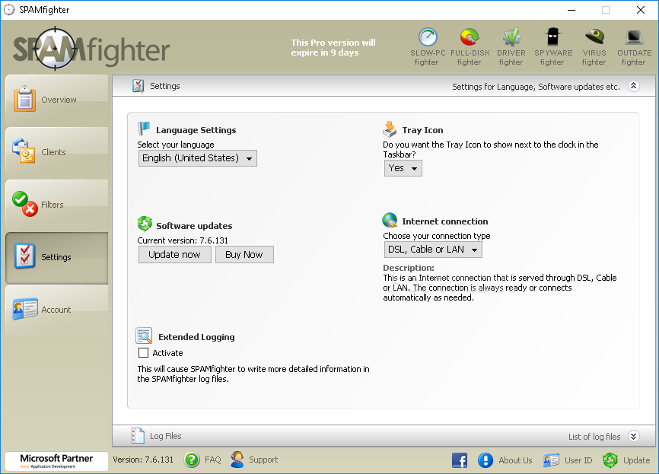This screenshot has width=659, height=474.
Task: Click the 'List of log files' text
Action: tap(594, 437)
